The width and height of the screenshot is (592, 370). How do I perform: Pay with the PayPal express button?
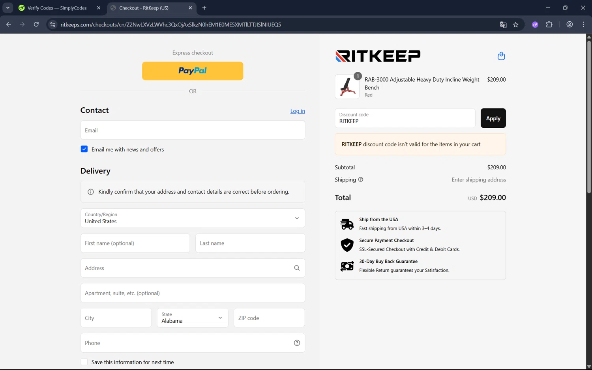(193, 71)
